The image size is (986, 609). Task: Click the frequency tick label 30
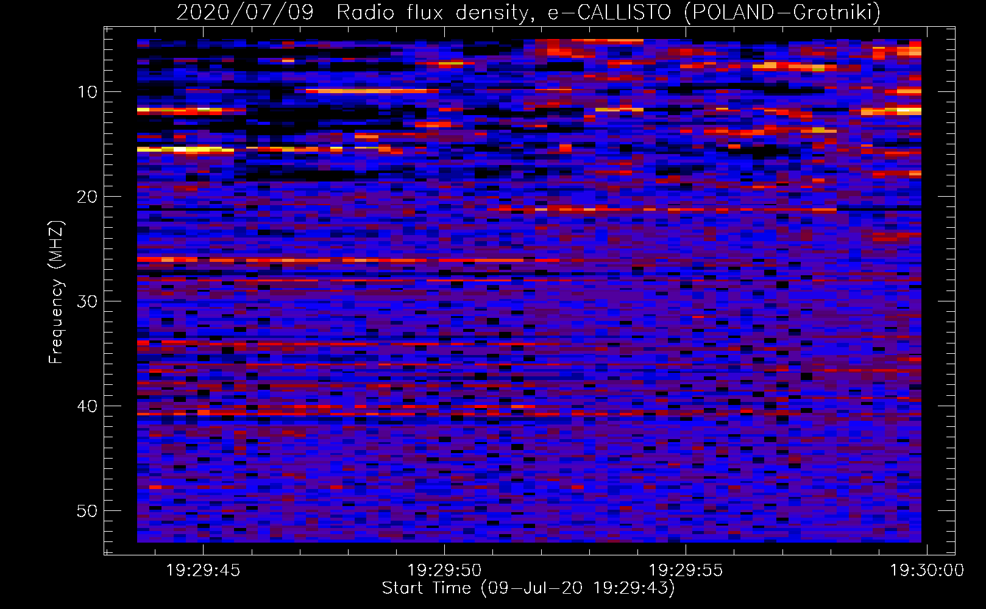pyautogui.click(x=88, y=301)
